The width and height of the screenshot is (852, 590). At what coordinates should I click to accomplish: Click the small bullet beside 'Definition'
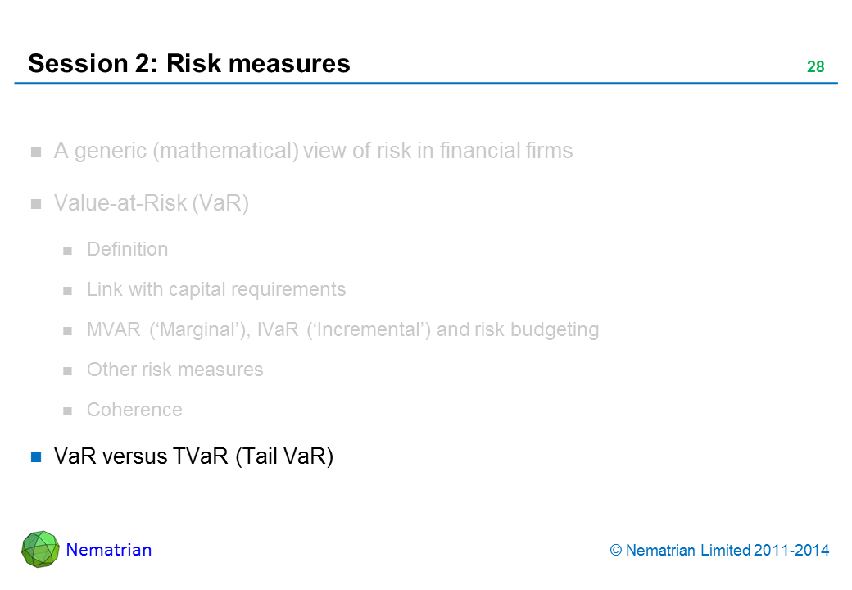[x=69, y=250]
